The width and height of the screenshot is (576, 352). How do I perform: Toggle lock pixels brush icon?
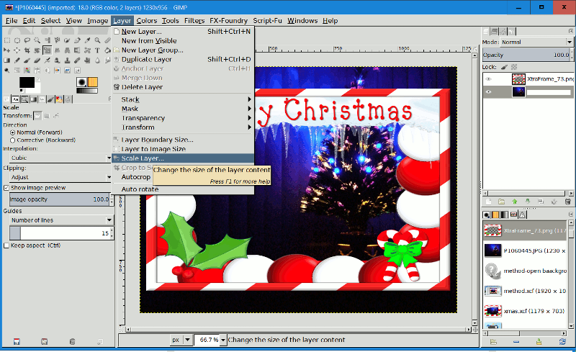pos(505,67)
